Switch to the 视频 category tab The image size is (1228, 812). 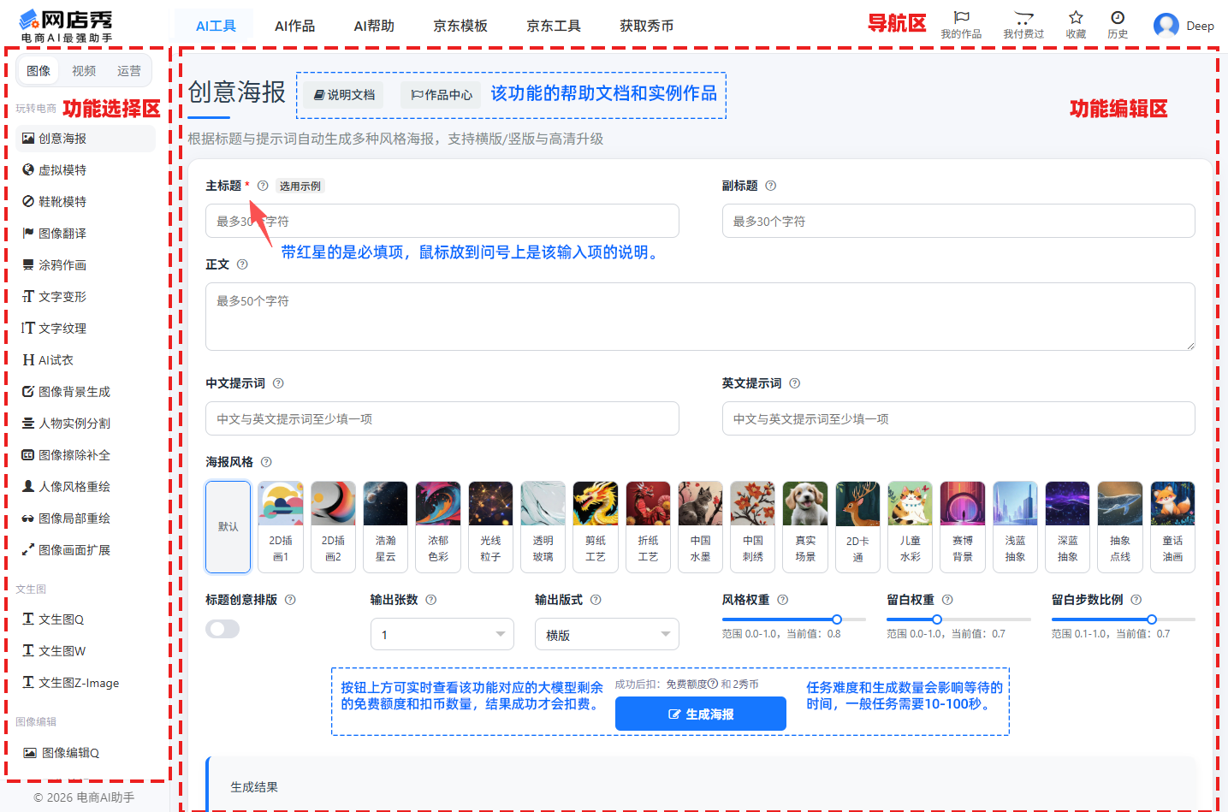click(x=84, y=71)
